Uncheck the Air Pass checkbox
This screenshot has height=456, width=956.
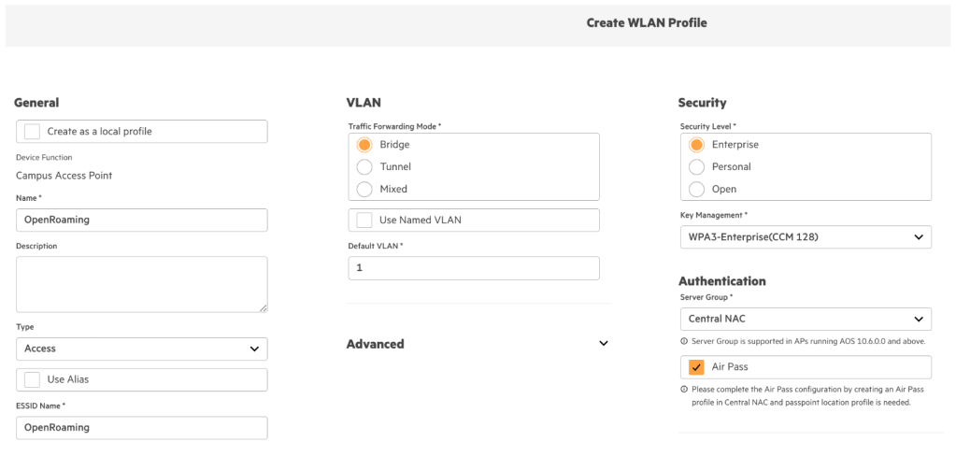[696, 367]
